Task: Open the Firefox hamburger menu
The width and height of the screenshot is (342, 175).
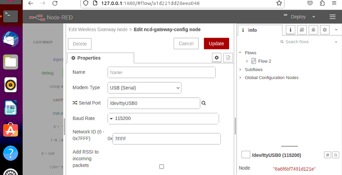Action: 334,3
